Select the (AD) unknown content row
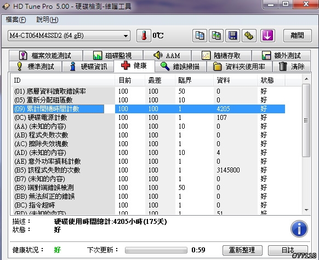This screenshot has width=319, height=260. (x=149, y=152)
